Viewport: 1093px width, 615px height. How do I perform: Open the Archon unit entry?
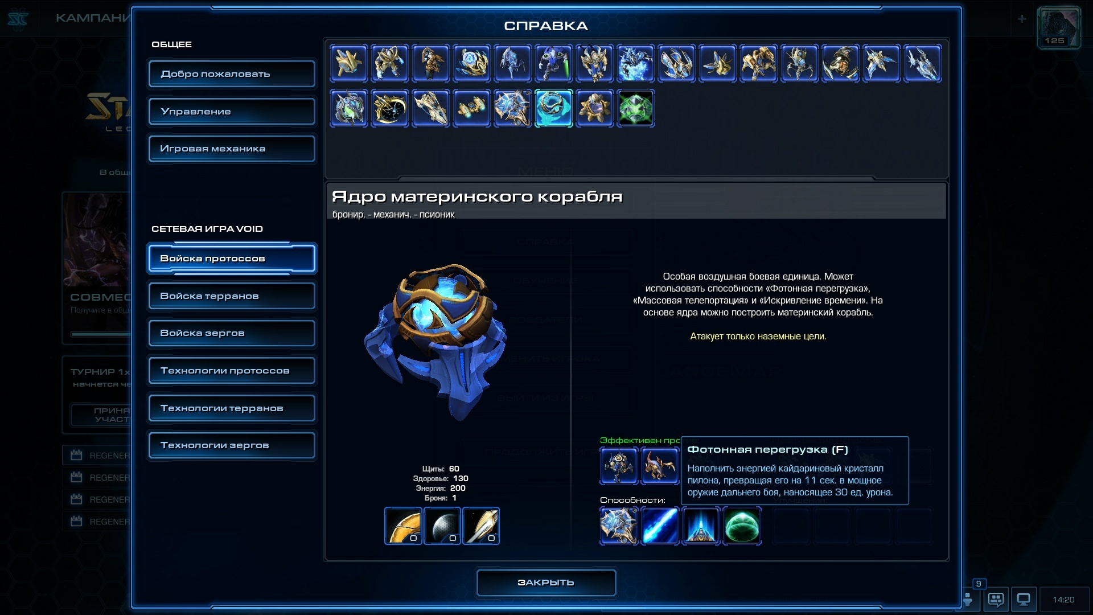(x=636, y=63)
